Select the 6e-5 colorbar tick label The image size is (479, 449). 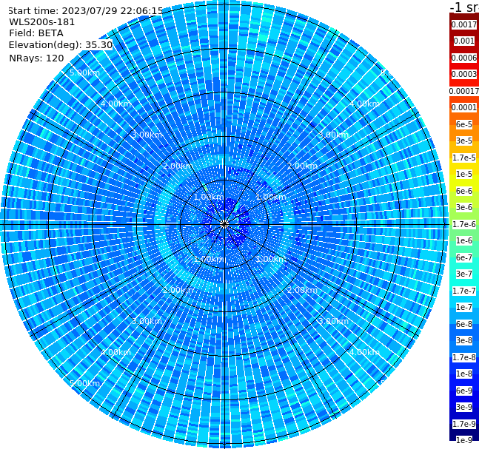point(464,124)
